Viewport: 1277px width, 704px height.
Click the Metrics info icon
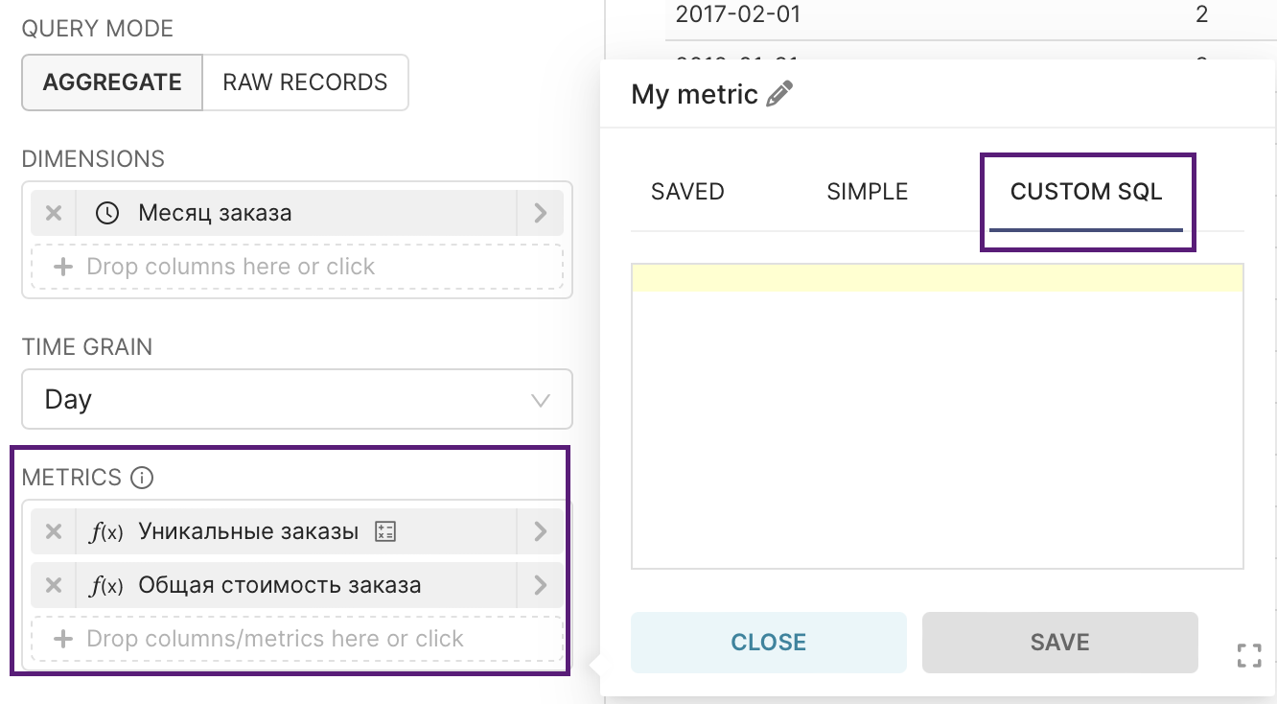[142, 477]
